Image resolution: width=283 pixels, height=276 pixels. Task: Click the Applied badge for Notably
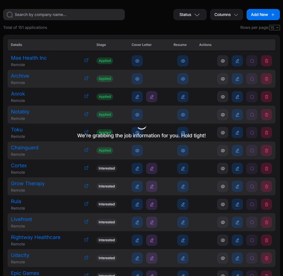pyautogui.click(x=105, y=115)
